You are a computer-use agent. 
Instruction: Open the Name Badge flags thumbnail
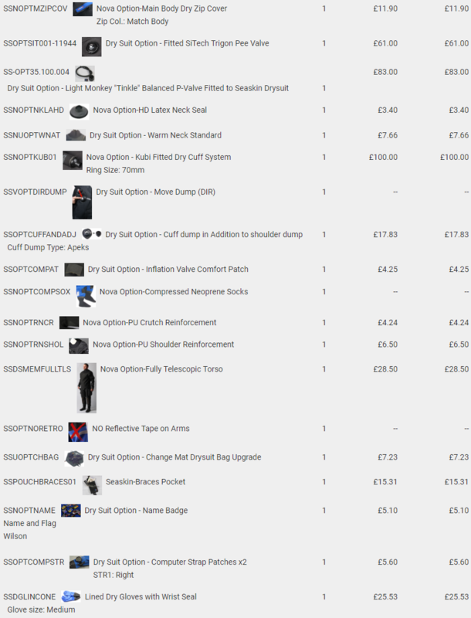point(71,511)
